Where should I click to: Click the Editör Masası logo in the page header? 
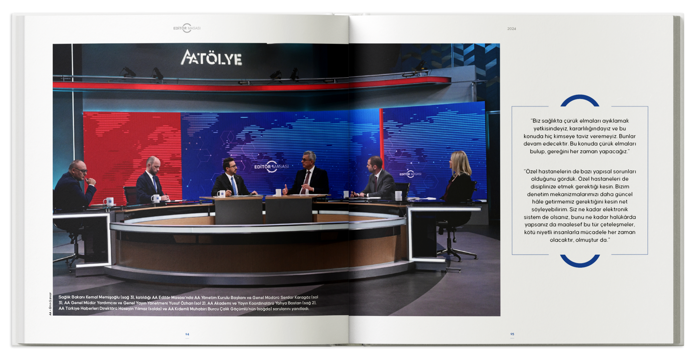187,28
